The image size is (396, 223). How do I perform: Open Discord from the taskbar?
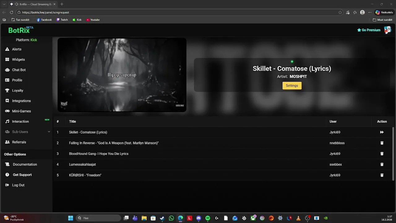coord(199,218)
